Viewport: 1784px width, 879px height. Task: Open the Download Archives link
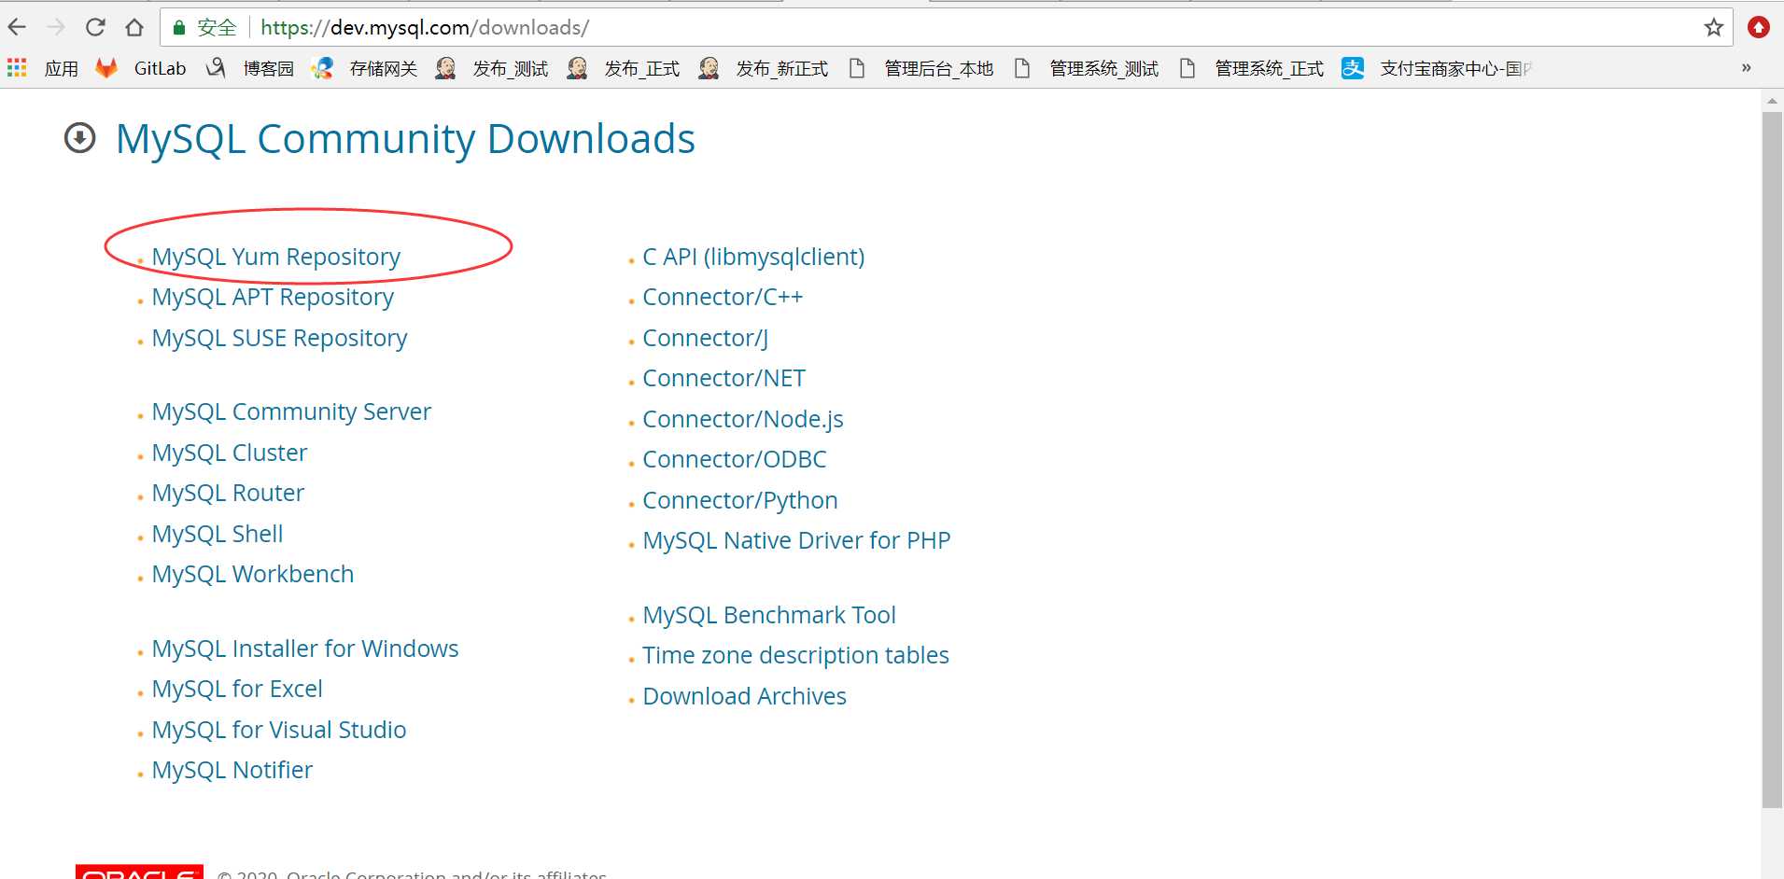click(744, 696)
